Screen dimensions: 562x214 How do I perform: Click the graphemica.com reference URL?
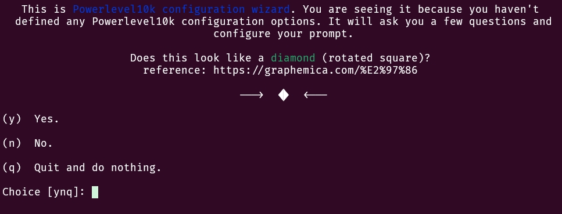pyautogui.click(x=315, y=70)
